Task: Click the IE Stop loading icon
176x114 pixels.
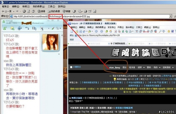Action: 24,11
